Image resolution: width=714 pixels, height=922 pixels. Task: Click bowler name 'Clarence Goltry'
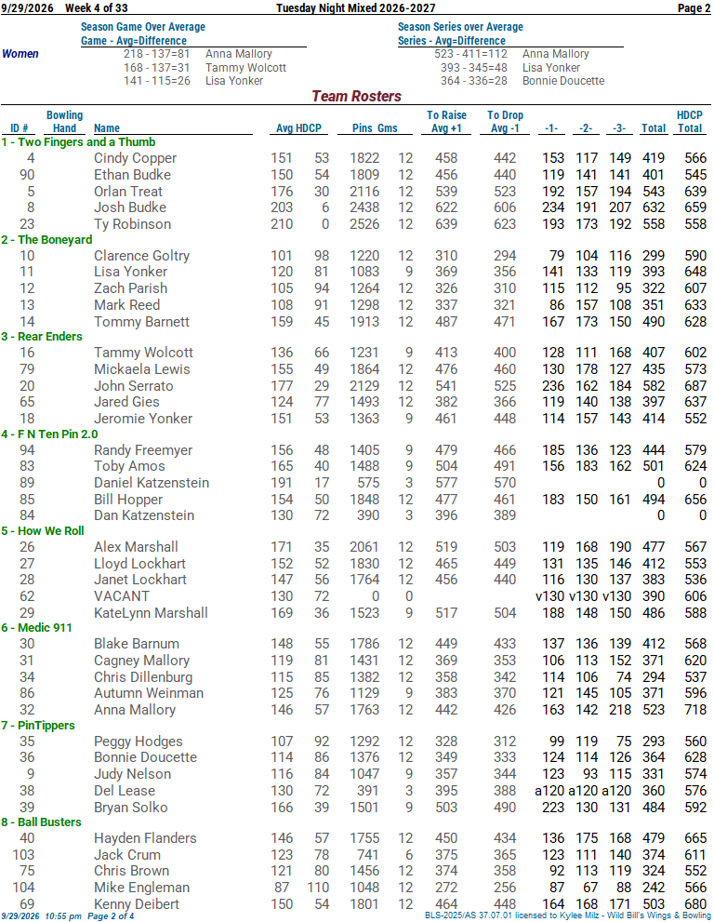tap(141, 257)
